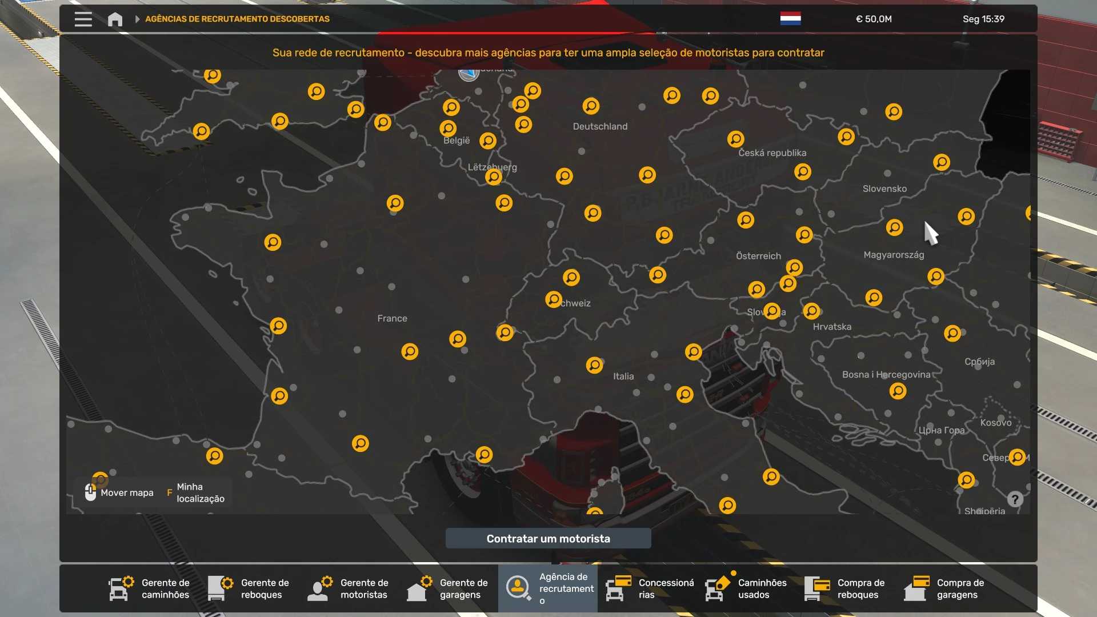Open the help question mark icon
Image resolution: width=1097 pixels, height=617 pixels.
(x=1015, y=499)
